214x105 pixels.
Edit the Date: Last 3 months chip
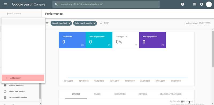coord(85,23)
